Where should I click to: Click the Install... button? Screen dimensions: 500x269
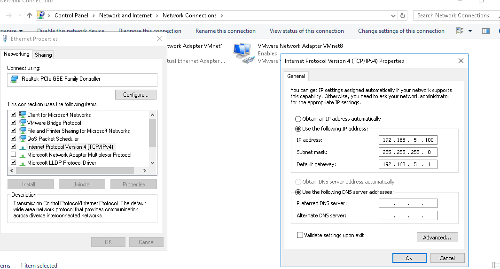pos(31,184)
